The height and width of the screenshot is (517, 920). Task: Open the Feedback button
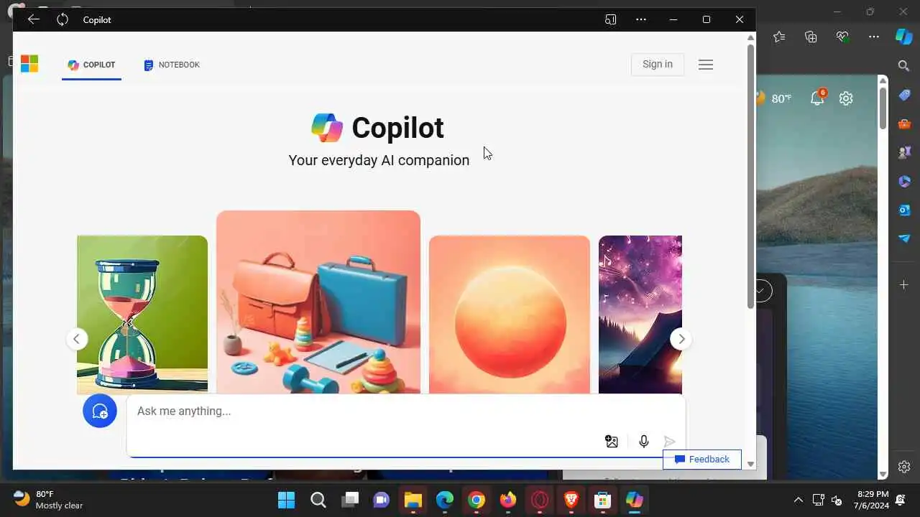click(x=702, y=460)
